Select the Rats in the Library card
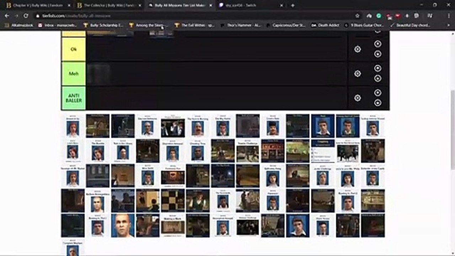 pyautogui.click(x=123, y=151)
